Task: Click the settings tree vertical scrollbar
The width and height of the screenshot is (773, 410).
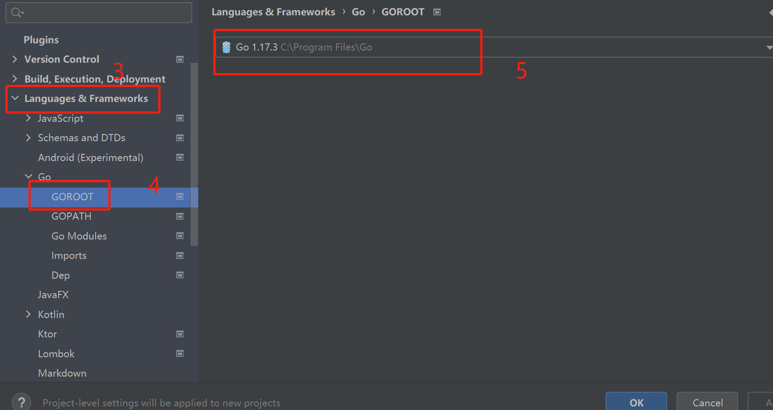Action: pyautogui.click(x=194, y=154)
